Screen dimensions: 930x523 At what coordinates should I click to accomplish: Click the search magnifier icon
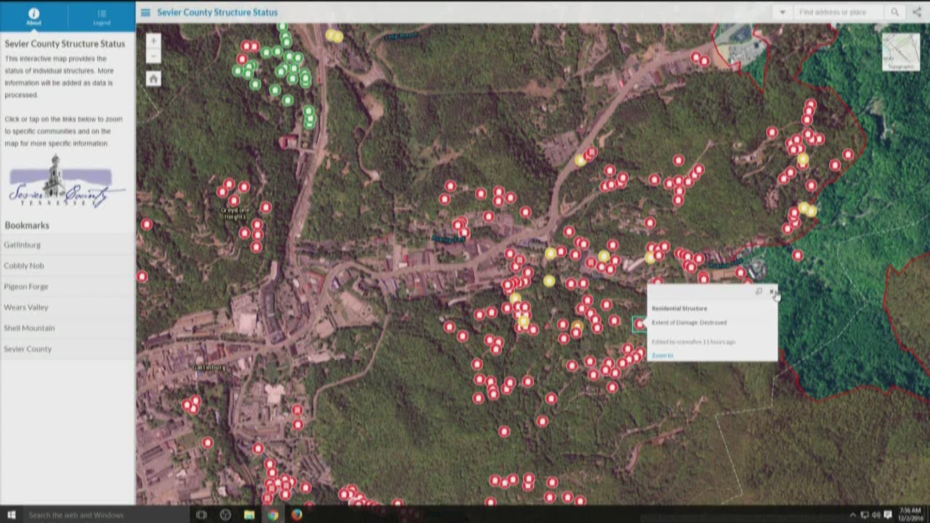pyautogui.click(x=896, y=12)
